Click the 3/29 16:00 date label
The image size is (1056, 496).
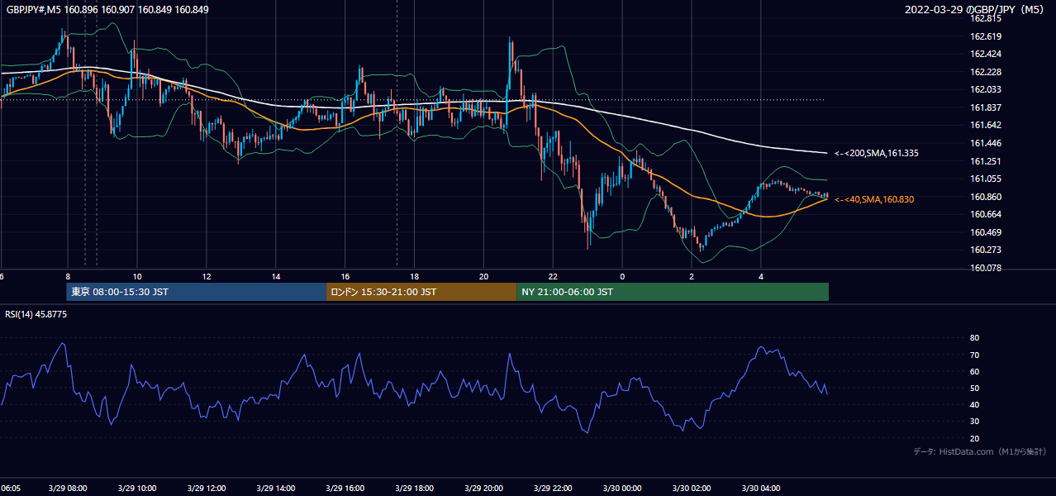click(x=345, y=488)
